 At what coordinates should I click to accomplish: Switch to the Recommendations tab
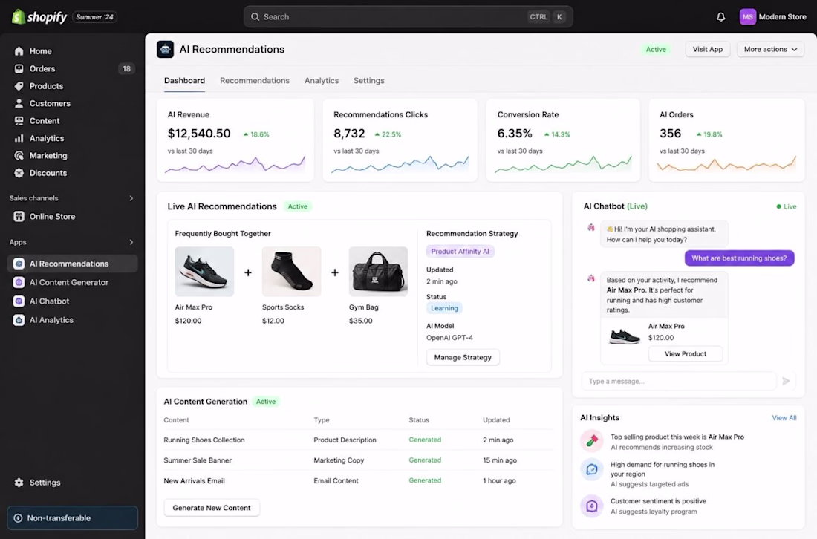pyautogui.click(x=254, y=81)
